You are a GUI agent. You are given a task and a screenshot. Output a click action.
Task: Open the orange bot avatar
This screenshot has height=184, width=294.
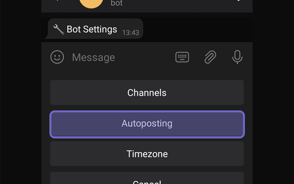(x=91, y=3)
